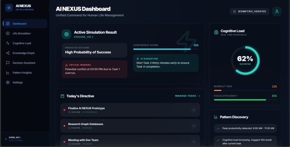Click the Focus Efficiency progress bar
This screenshot has height=147, width=290.
245,100
